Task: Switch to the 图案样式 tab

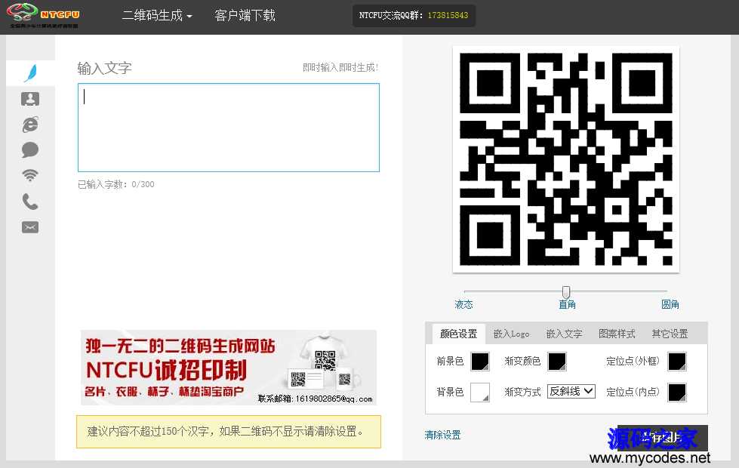Action: (x=617, y=334)
